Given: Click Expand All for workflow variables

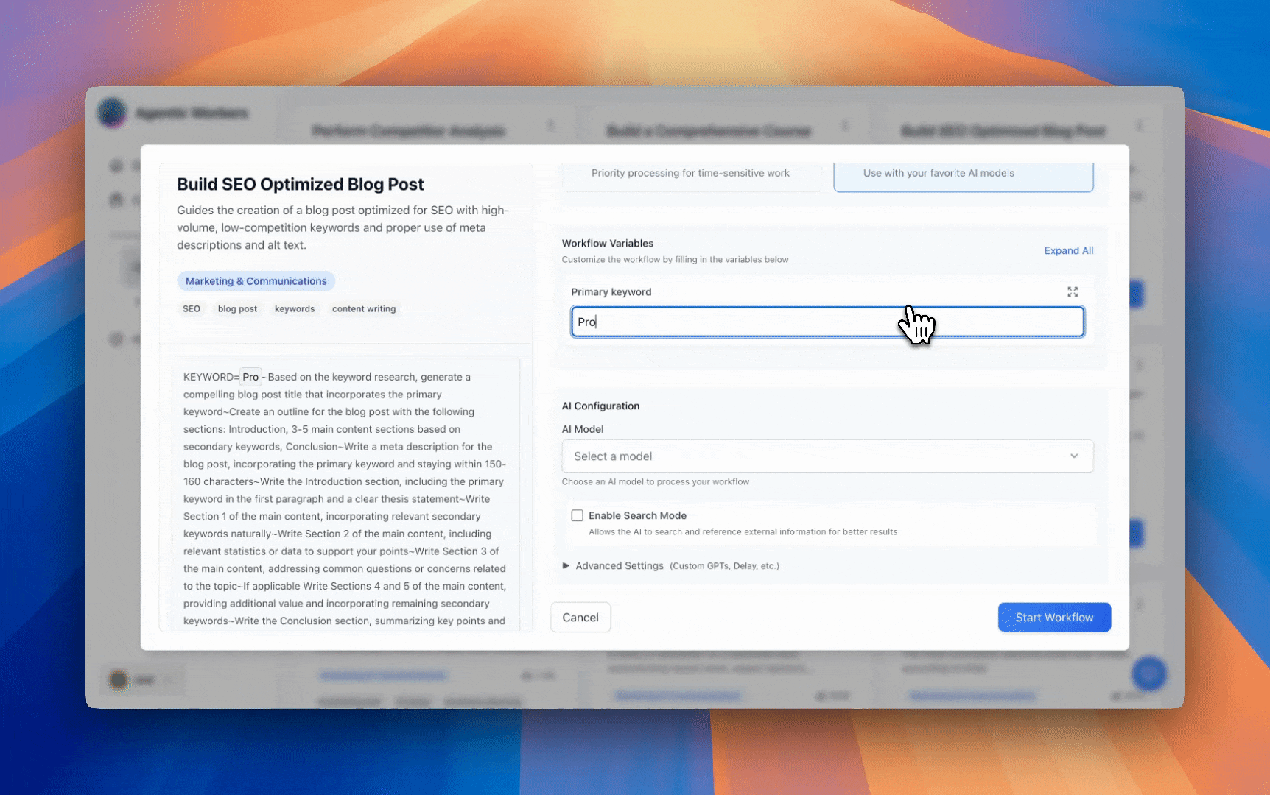Looking at the screenshot, I should [x=1068, y=251].
